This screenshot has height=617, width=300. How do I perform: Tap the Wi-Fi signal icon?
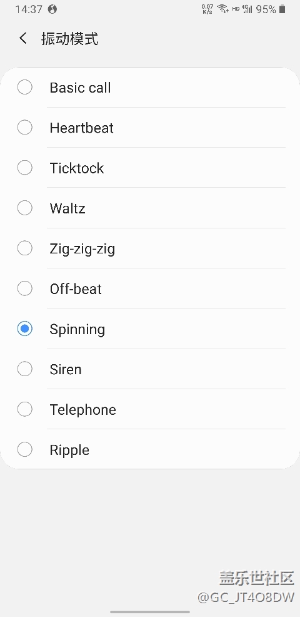click(x=223, y=9)
